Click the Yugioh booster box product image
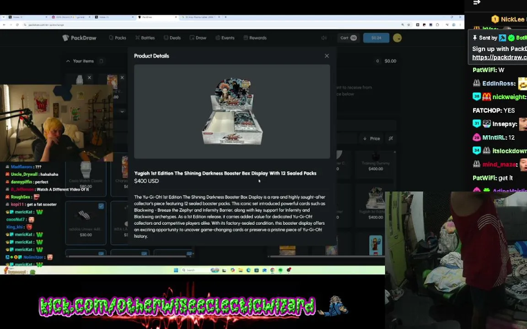 point(232,111)
